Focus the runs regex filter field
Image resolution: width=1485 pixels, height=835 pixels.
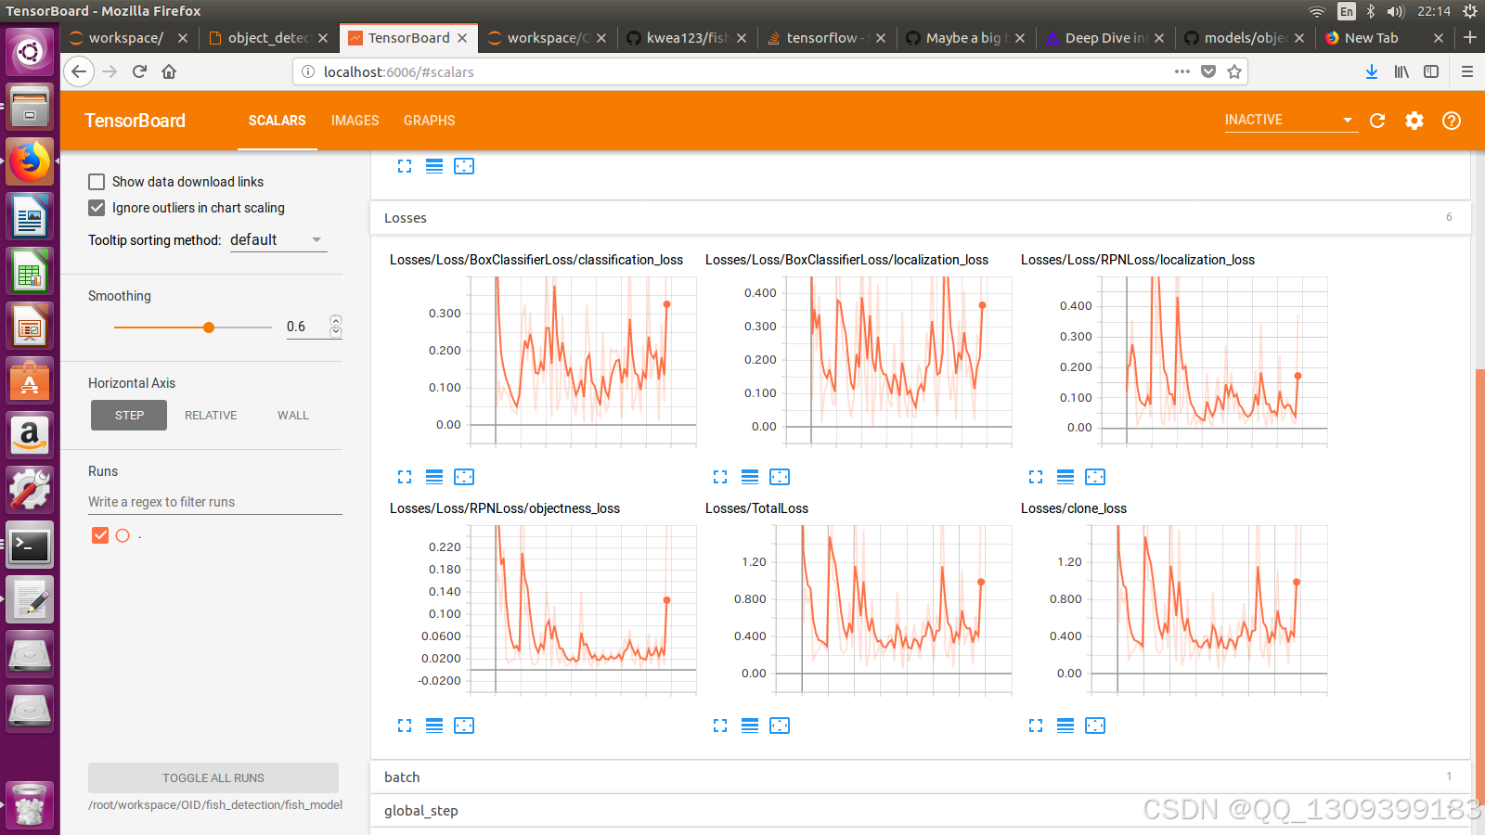pyautogui.click(x=215, y=502)
